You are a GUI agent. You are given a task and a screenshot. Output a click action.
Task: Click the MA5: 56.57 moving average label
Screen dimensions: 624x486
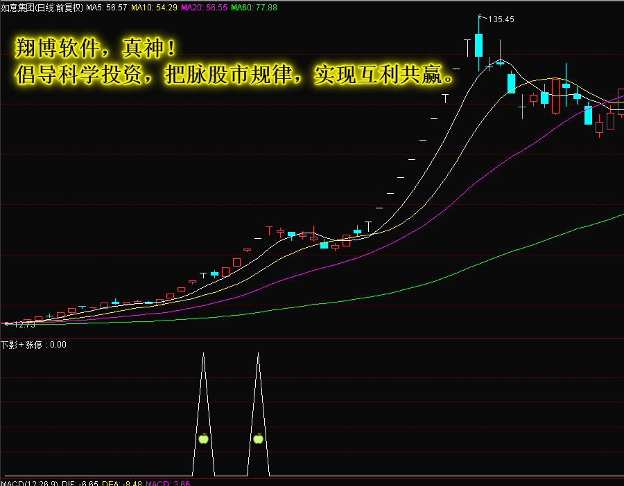tap(107, 8)
